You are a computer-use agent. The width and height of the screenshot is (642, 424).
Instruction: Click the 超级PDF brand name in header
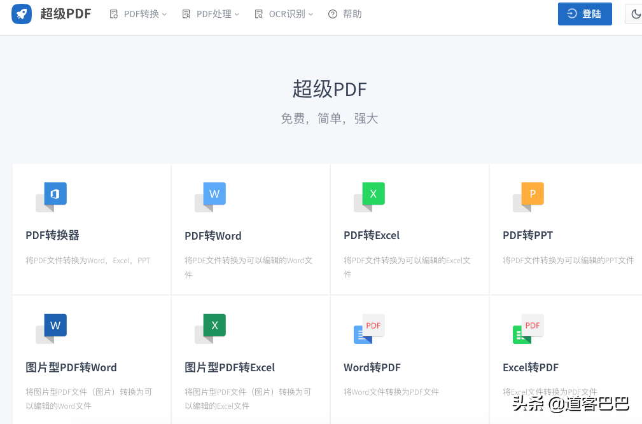pyautogui.click(x=66, y=14)
